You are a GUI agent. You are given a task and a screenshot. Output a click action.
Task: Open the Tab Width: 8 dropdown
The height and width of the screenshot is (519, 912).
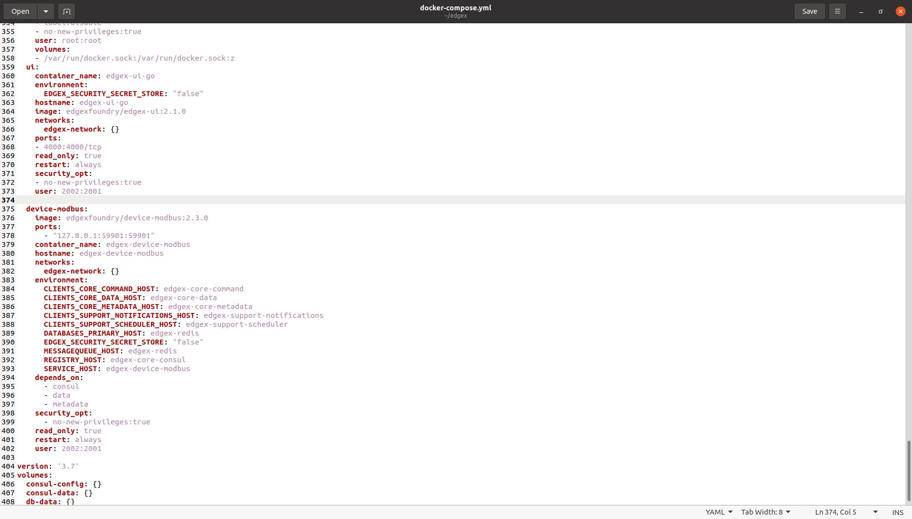(x=762, y=512)
